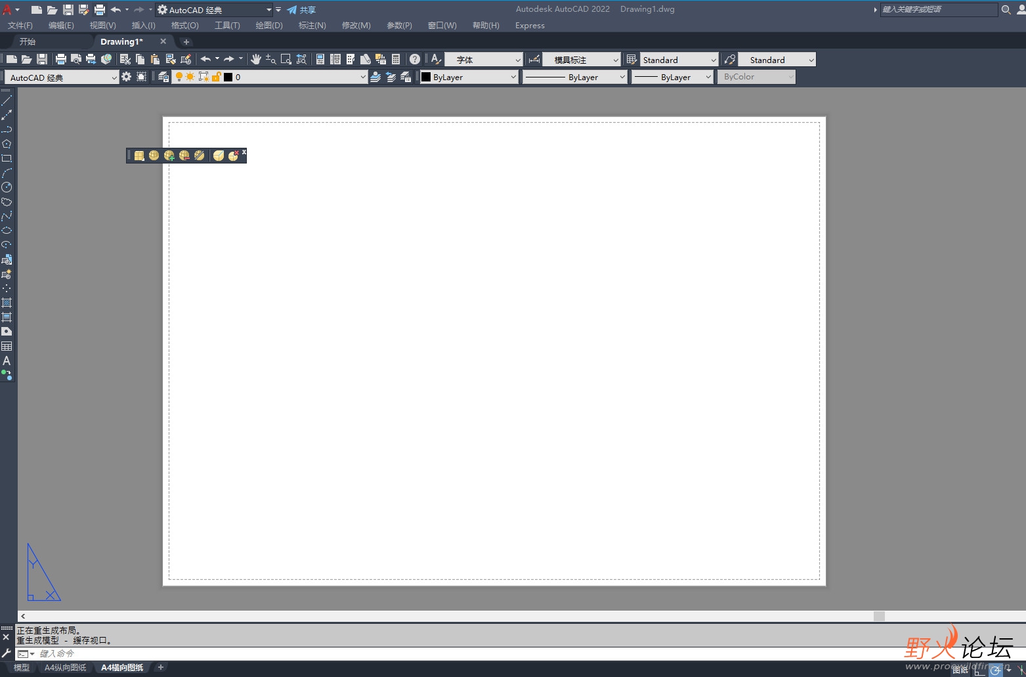The image size is (1026, 677).
Task: Toggle the layer freeze sun icon
Action: pos(190,77)
